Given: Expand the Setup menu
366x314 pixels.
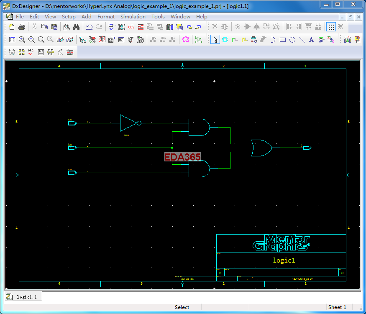Looking at the screenshot, I should coord(69,17).
